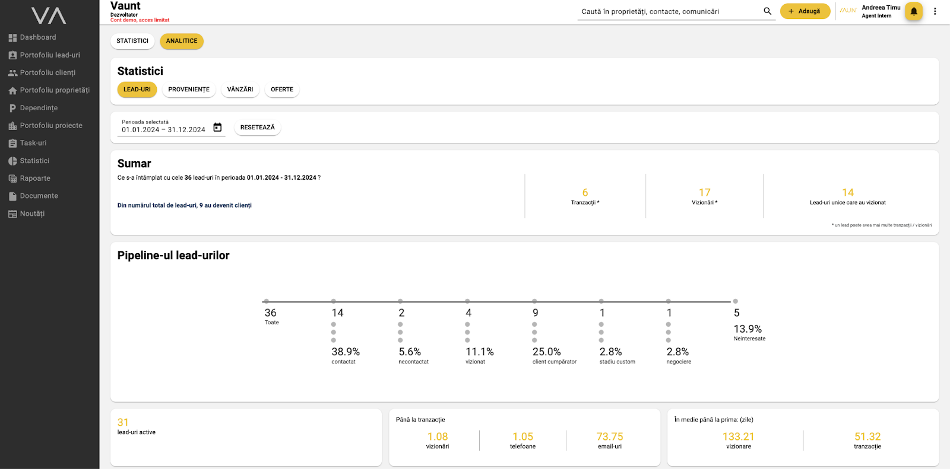Click the Portofoliu lead-uri sidebar icon
This screenshot has width=950, height=469.
click(x=12, y=55)
